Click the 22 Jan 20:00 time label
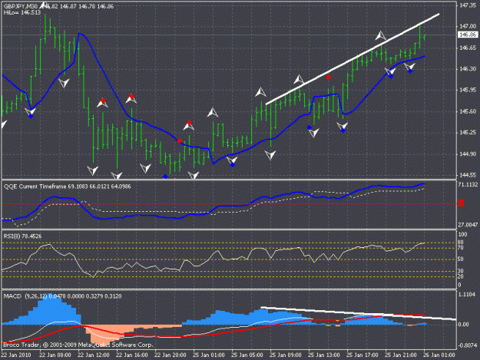Screen dimensions: 480x360 click(x=170, y=355)
